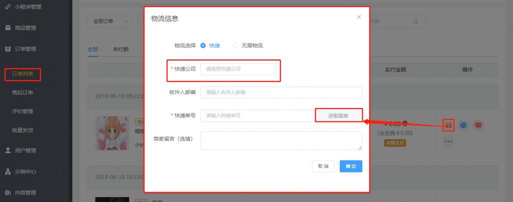Collapse the 订单管理 chevron arrow
Viewport: 513px width, 202px height.
click(59, 48)
